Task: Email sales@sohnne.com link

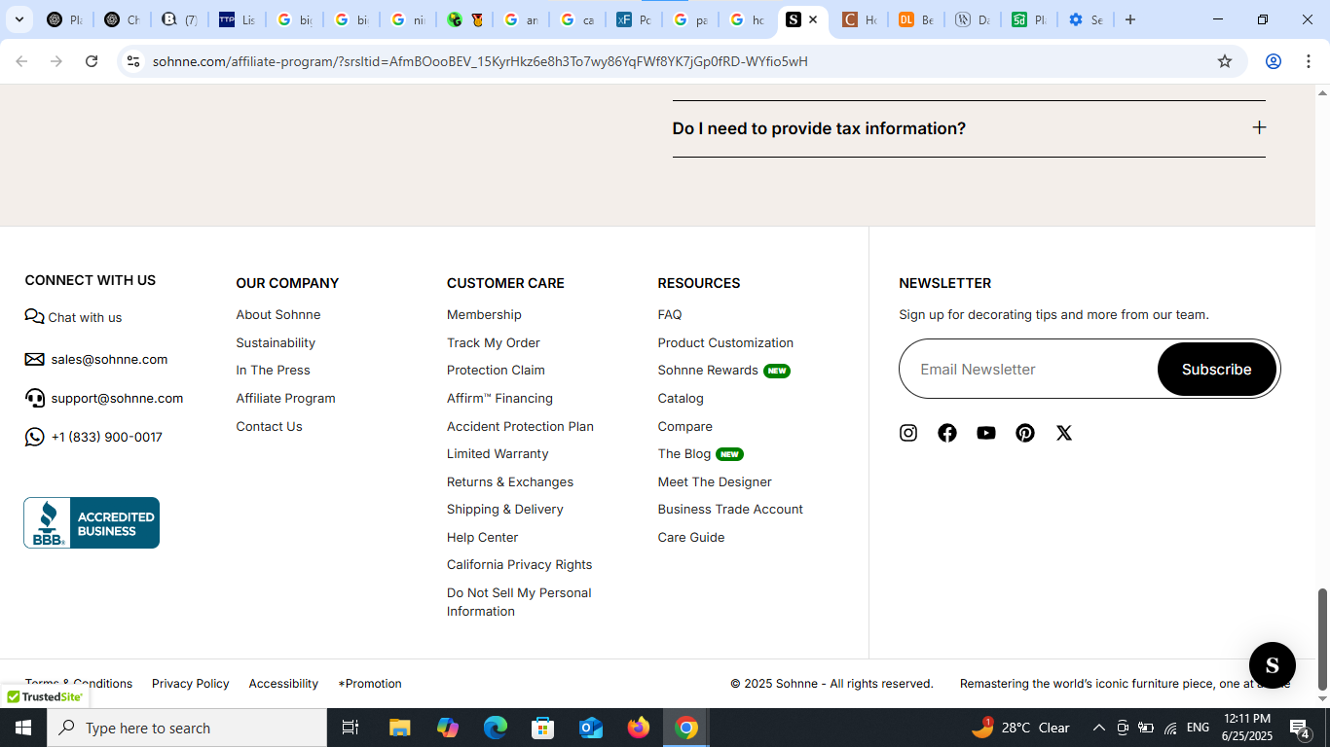Action: pos(96,359)
